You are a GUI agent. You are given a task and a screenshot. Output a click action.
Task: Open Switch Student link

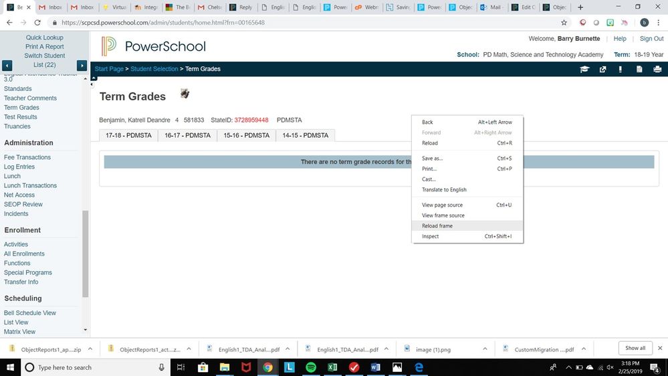[44, 56]
